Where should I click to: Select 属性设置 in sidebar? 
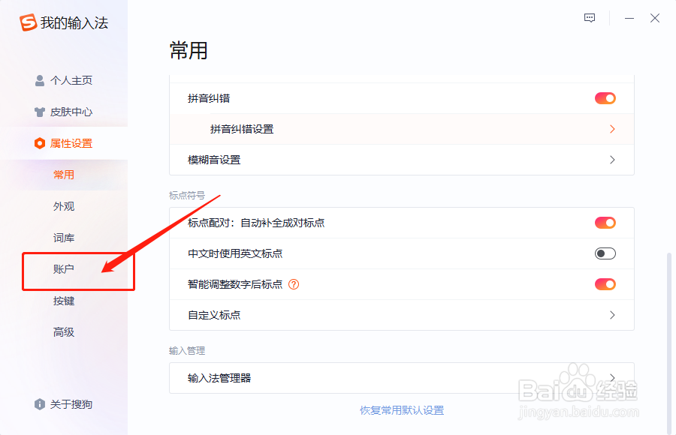[x=64, y=143]
